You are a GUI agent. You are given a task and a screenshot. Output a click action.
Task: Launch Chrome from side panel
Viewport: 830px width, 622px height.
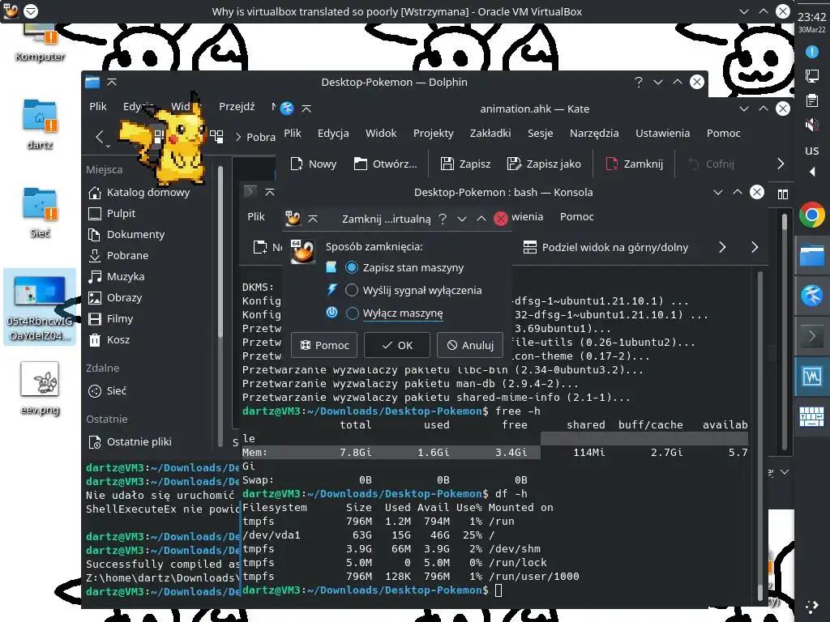(811, 215)
